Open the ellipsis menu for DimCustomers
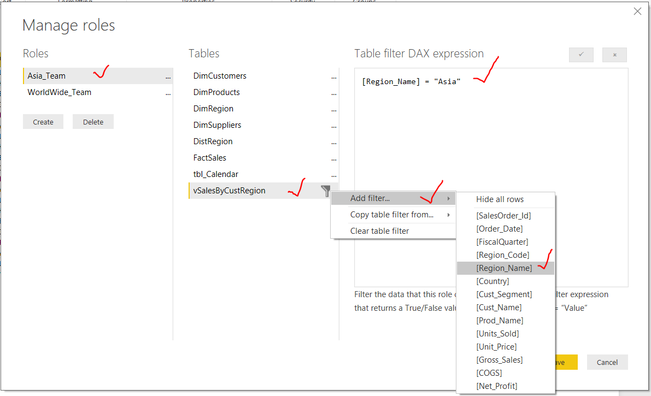This screenshot has height=396, width=651. 334,77
